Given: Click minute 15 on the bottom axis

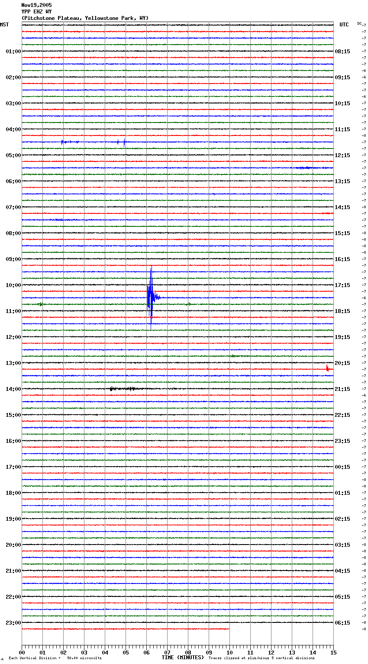Looking at the screenshot, I should [x=333, y=652].
